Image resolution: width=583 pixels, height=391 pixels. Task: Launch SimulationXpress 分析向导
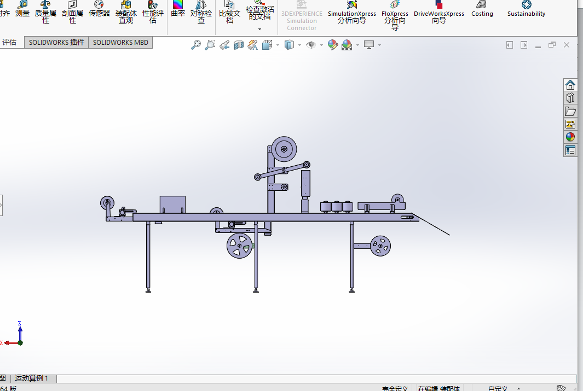(352, 13)
